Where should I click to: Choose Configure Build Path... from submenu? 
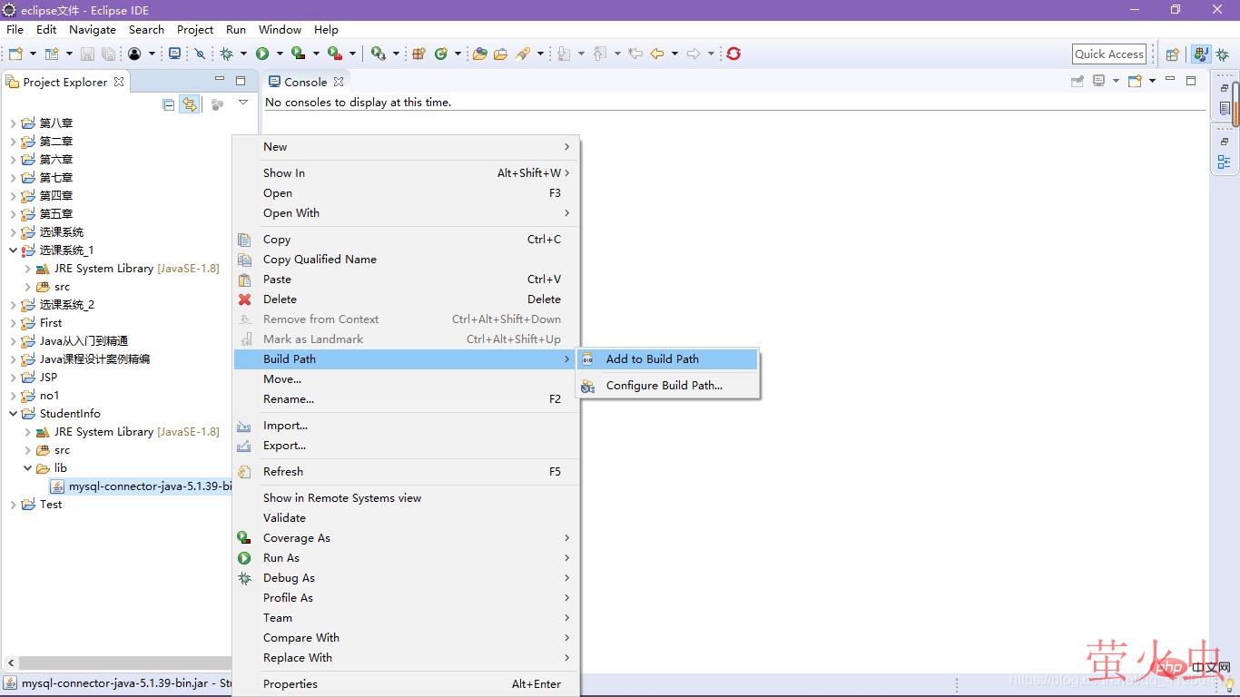[x=664, y=386]
